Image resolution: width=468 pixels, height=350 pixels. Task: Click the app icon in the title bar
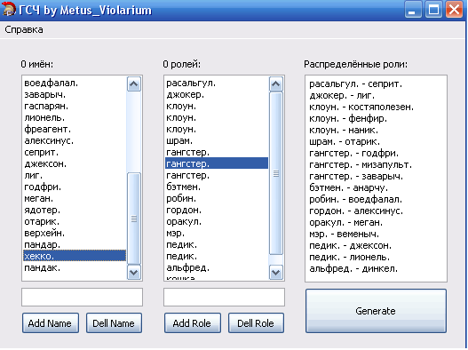tap(8, 9)
